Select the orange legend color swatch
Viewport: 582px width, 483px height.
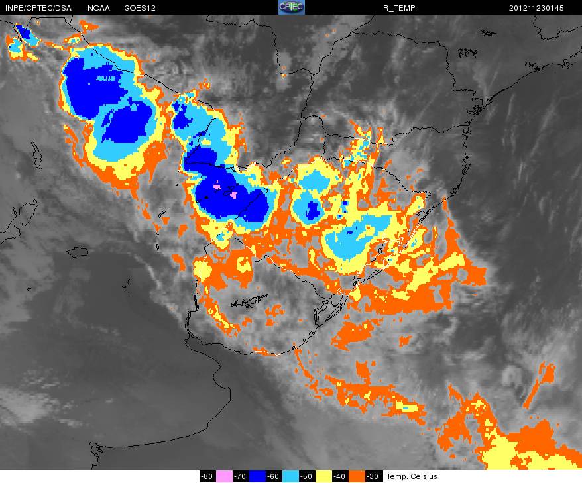click(357, 476)
